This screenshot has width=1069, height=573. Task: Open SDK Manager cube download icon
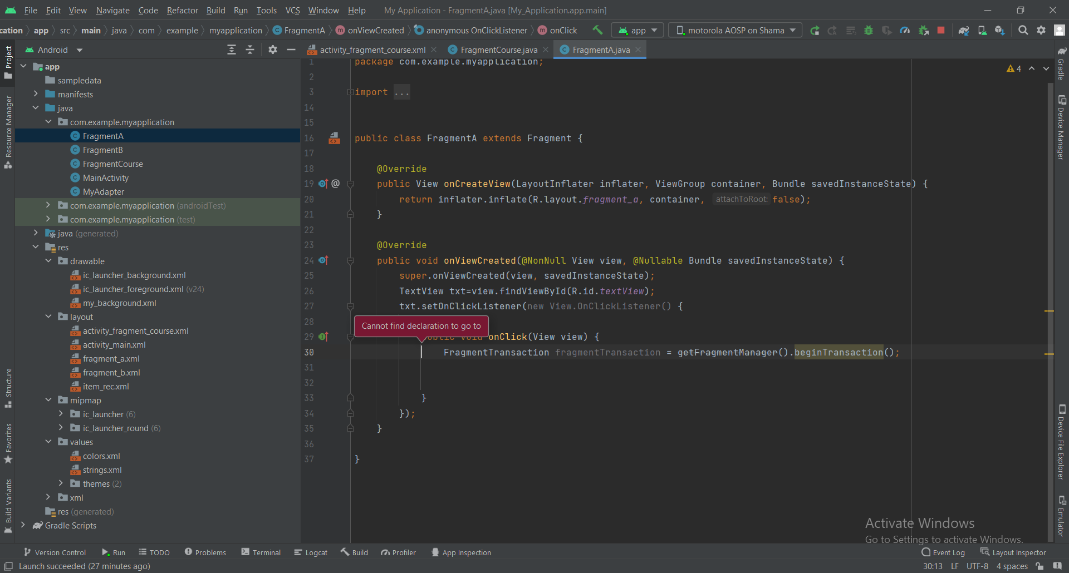(1000, 31)
